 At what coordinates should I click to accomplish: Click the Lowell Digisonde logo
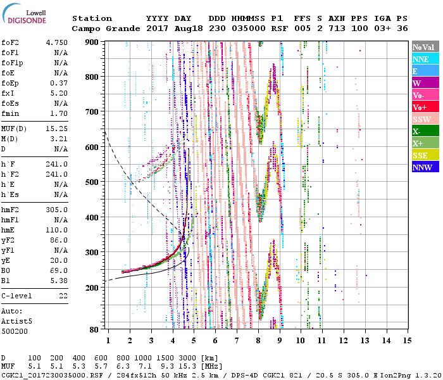click(x=24, y=13)
